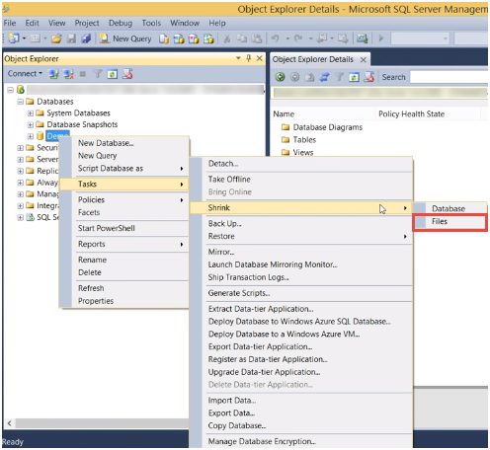Viewport: 490px width, 450px height.
Task: Click the Analysis Services DMX Query icon
Action: [194, 38]
